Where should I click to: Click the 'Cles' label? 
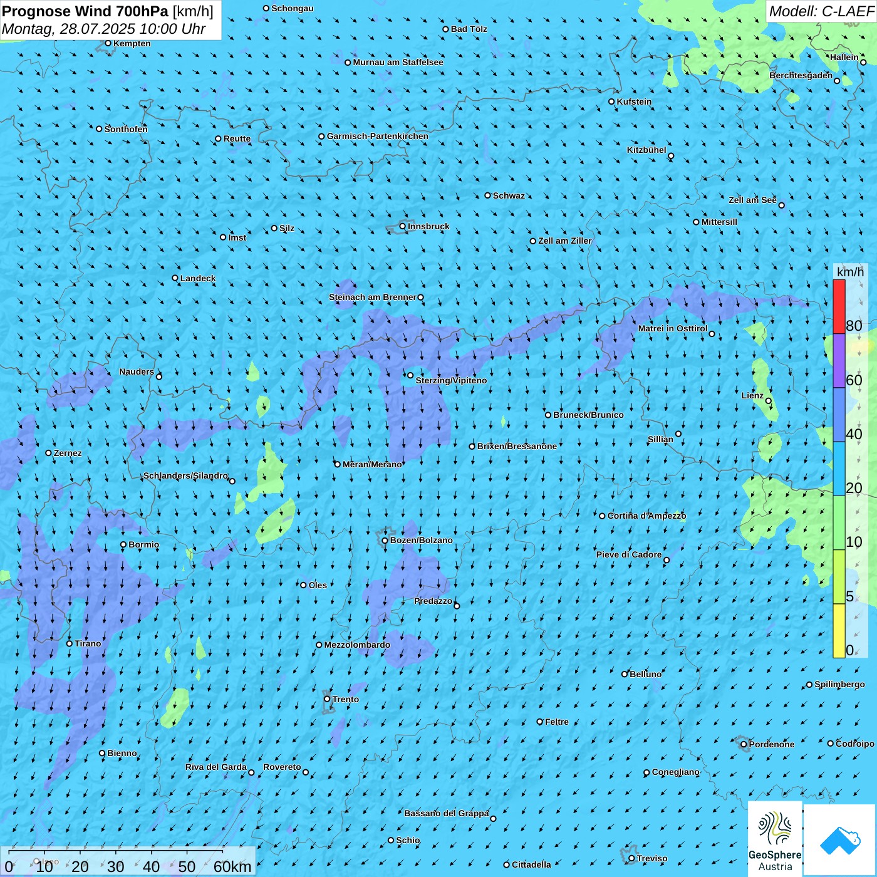point(318,585)
